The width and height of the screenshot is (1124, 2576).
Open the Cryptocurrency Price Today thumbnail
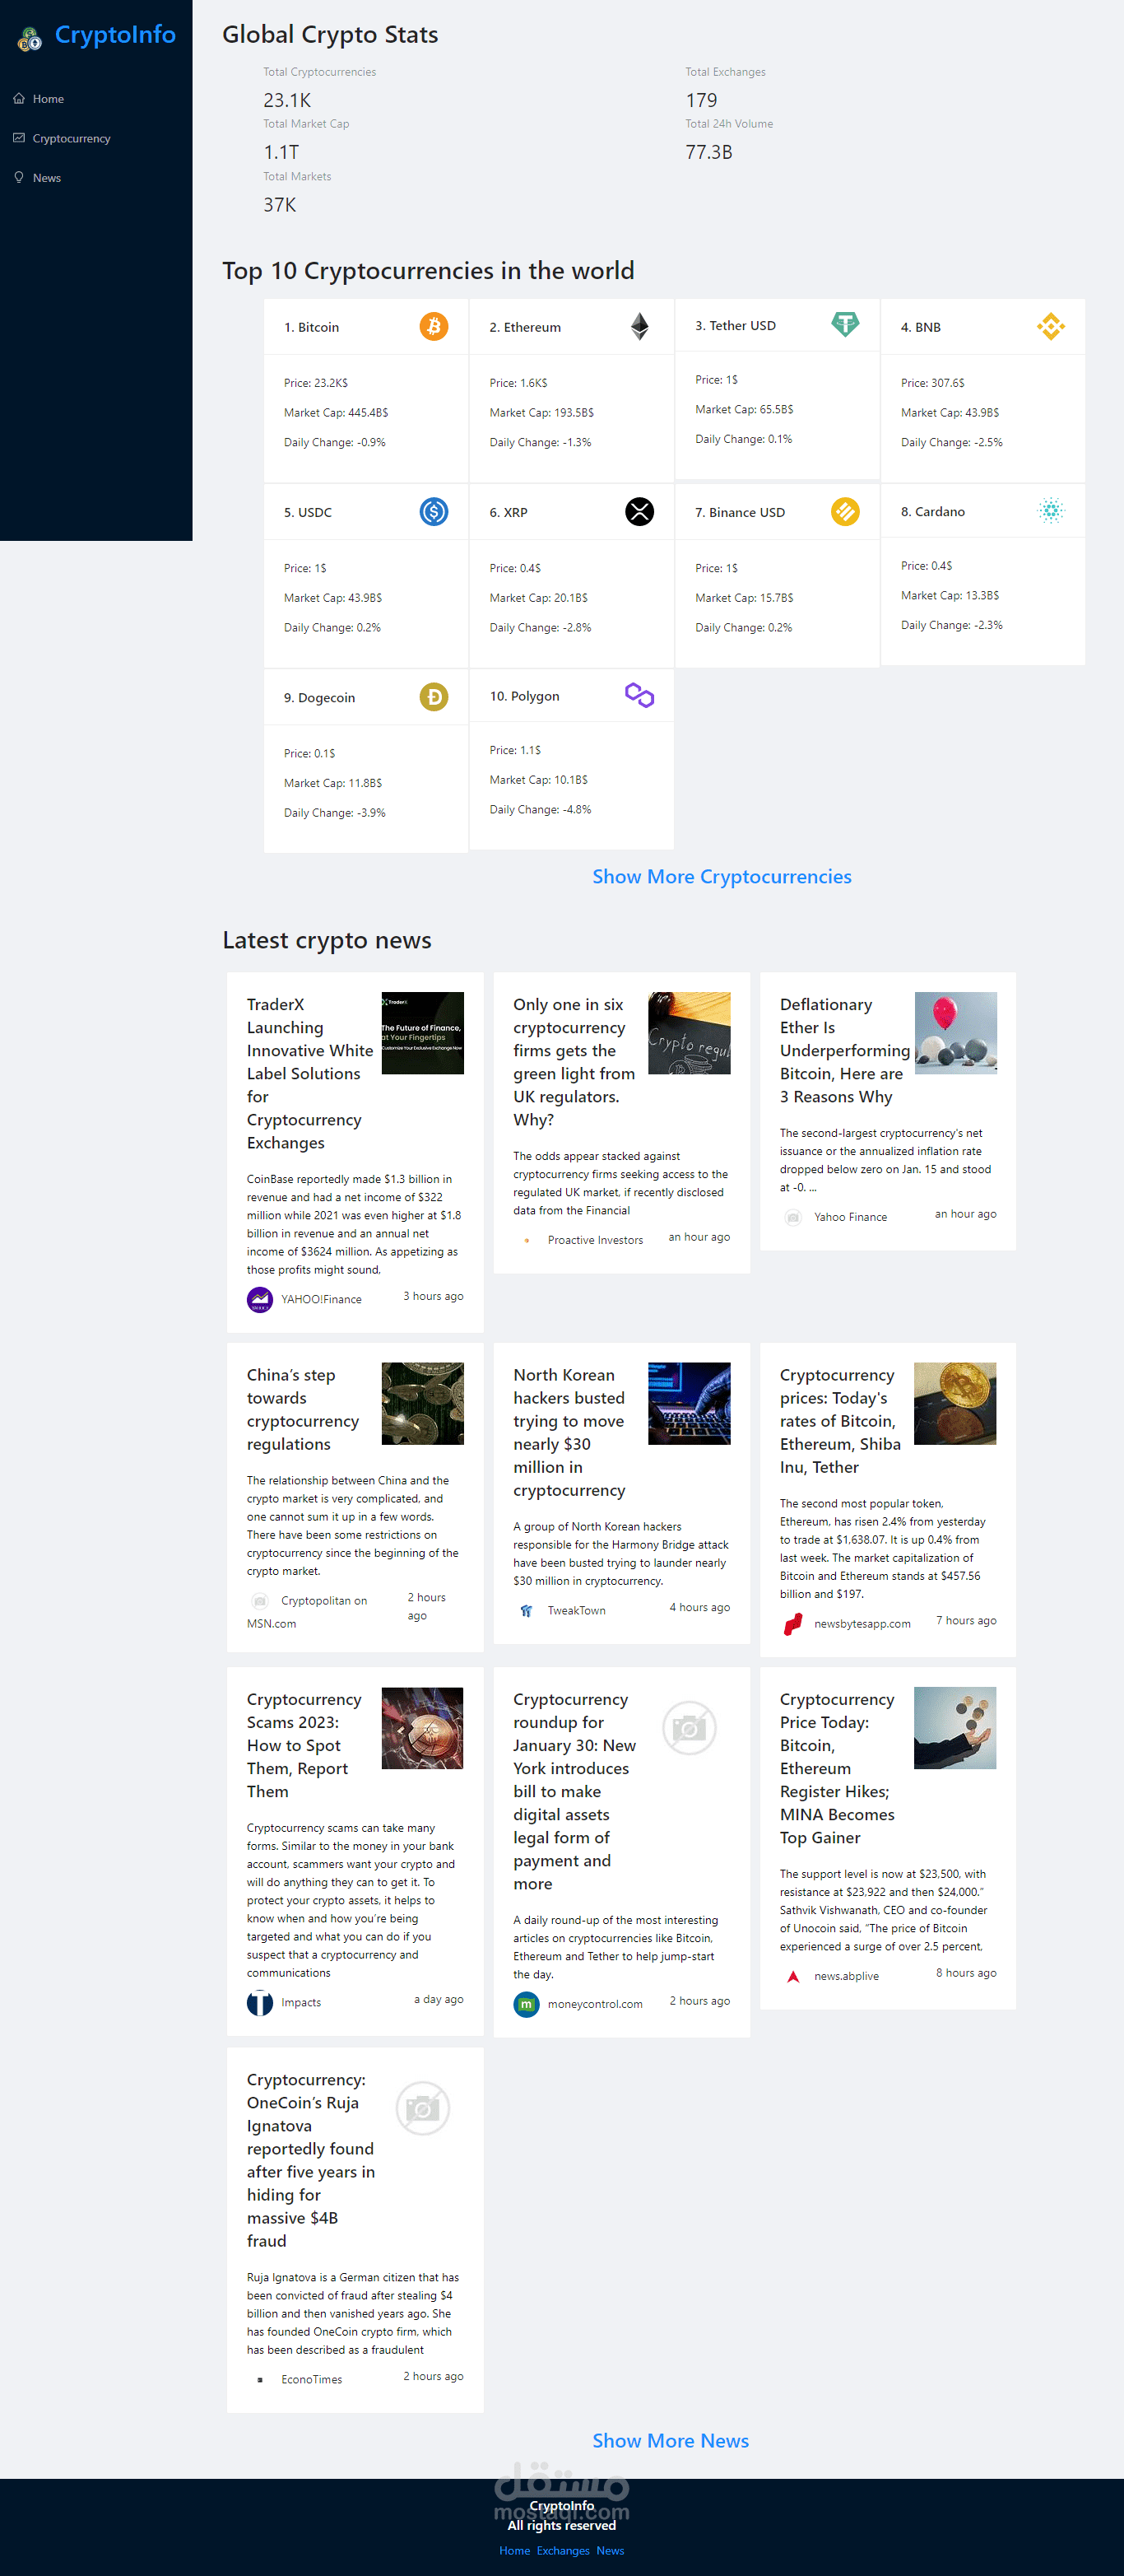(956, 1727)
